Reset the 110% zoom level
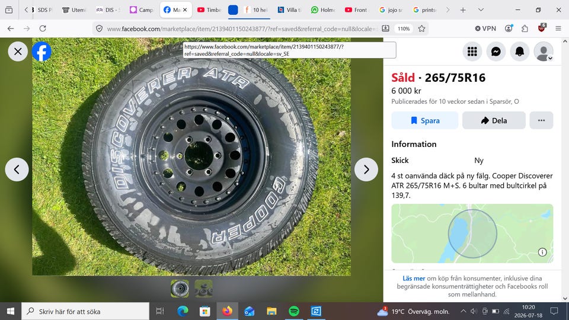This screenshot has width=569, height=320. click(404, 28)
